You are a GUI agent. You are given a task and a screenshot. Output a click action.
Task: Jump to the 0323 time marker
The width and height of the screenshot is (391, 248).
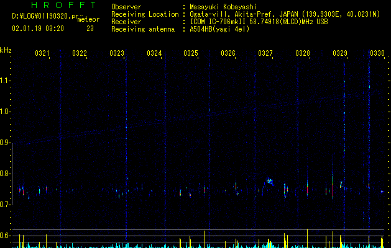point(117,53)
